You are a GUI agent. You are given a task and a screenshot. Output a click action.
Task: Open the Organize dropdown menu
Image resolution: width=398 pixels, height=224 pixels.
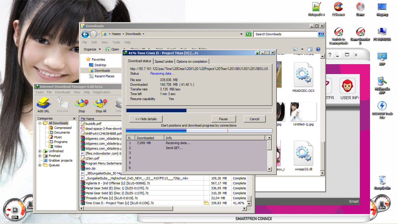pyautogui.click(x=92, y=49)
